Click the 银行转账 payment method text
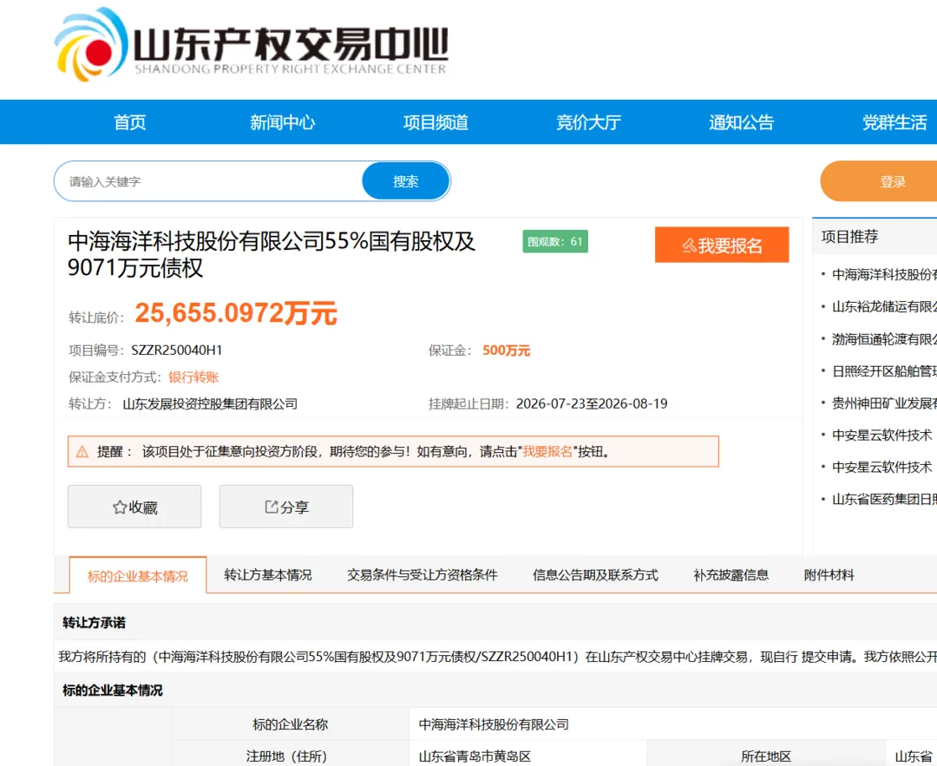Viewport: 937px width, 766px height. (193, 377)
